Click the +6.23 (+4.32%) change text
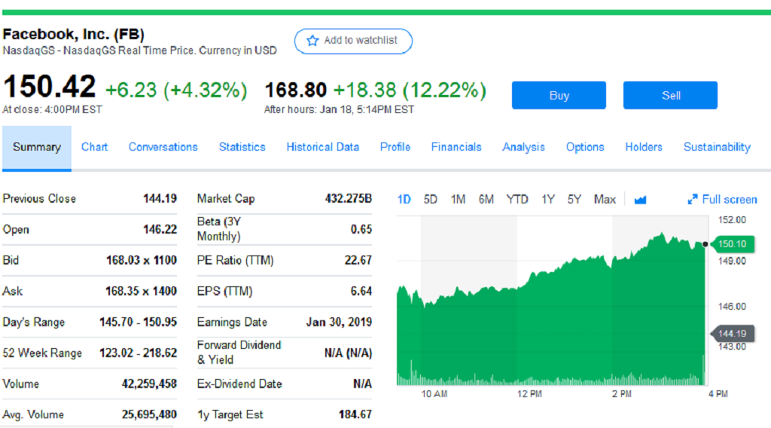The height and width of the screenshot is (428, 771). [176, 90]
